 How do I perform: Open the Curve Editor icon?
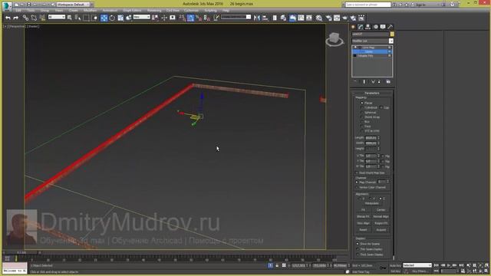[301, 18]
